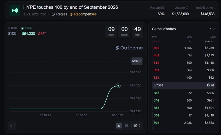
Task: Click the HYPE token logo icon
Action: (15, 11)
